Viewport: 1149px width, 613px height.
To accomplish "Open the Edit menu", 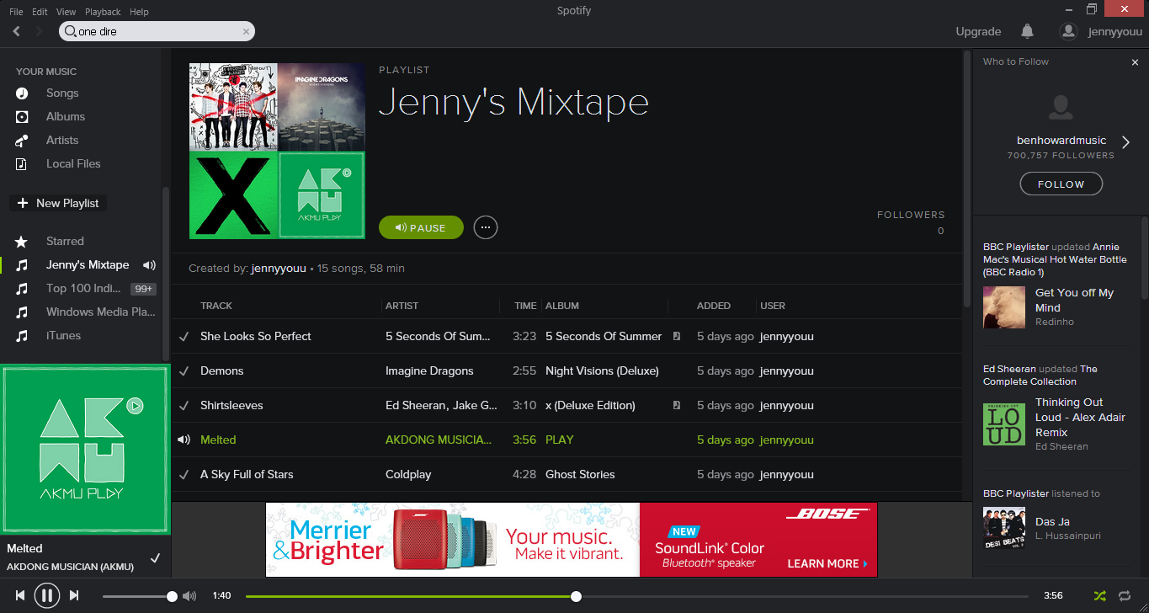I will 40,12.
